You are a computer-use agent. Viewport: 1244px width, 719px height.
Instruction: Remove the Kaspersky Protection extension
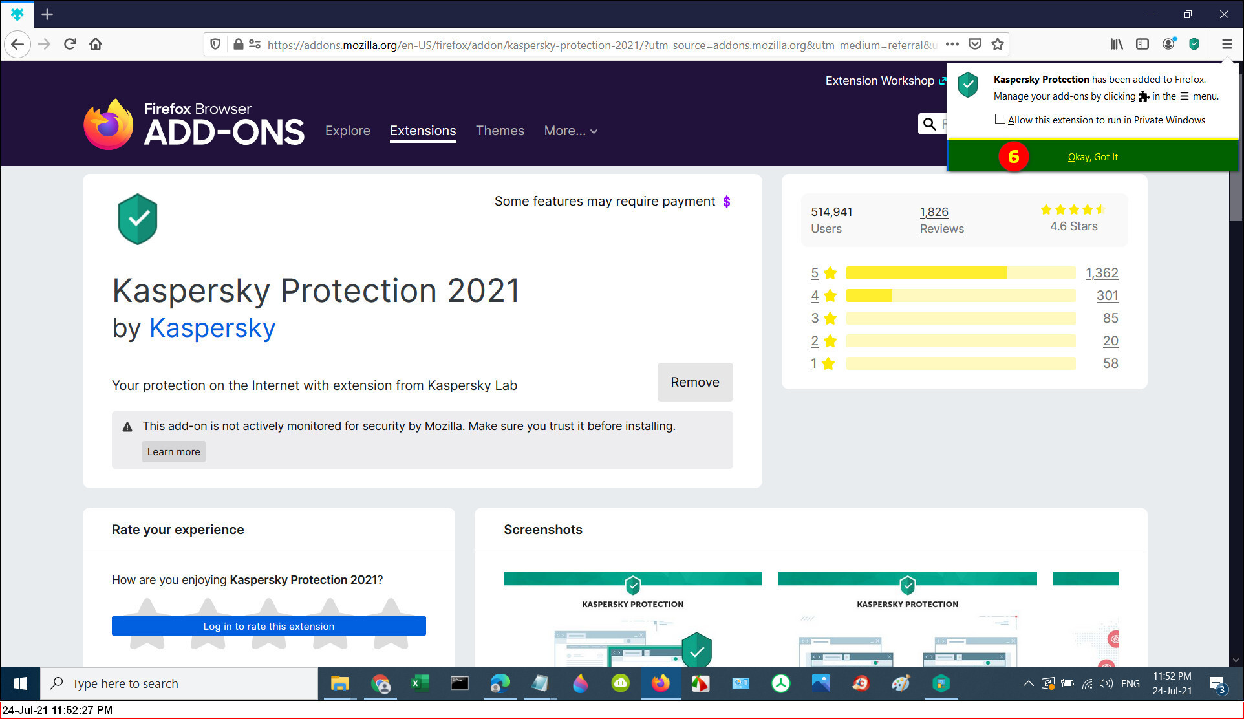point(695,382)
